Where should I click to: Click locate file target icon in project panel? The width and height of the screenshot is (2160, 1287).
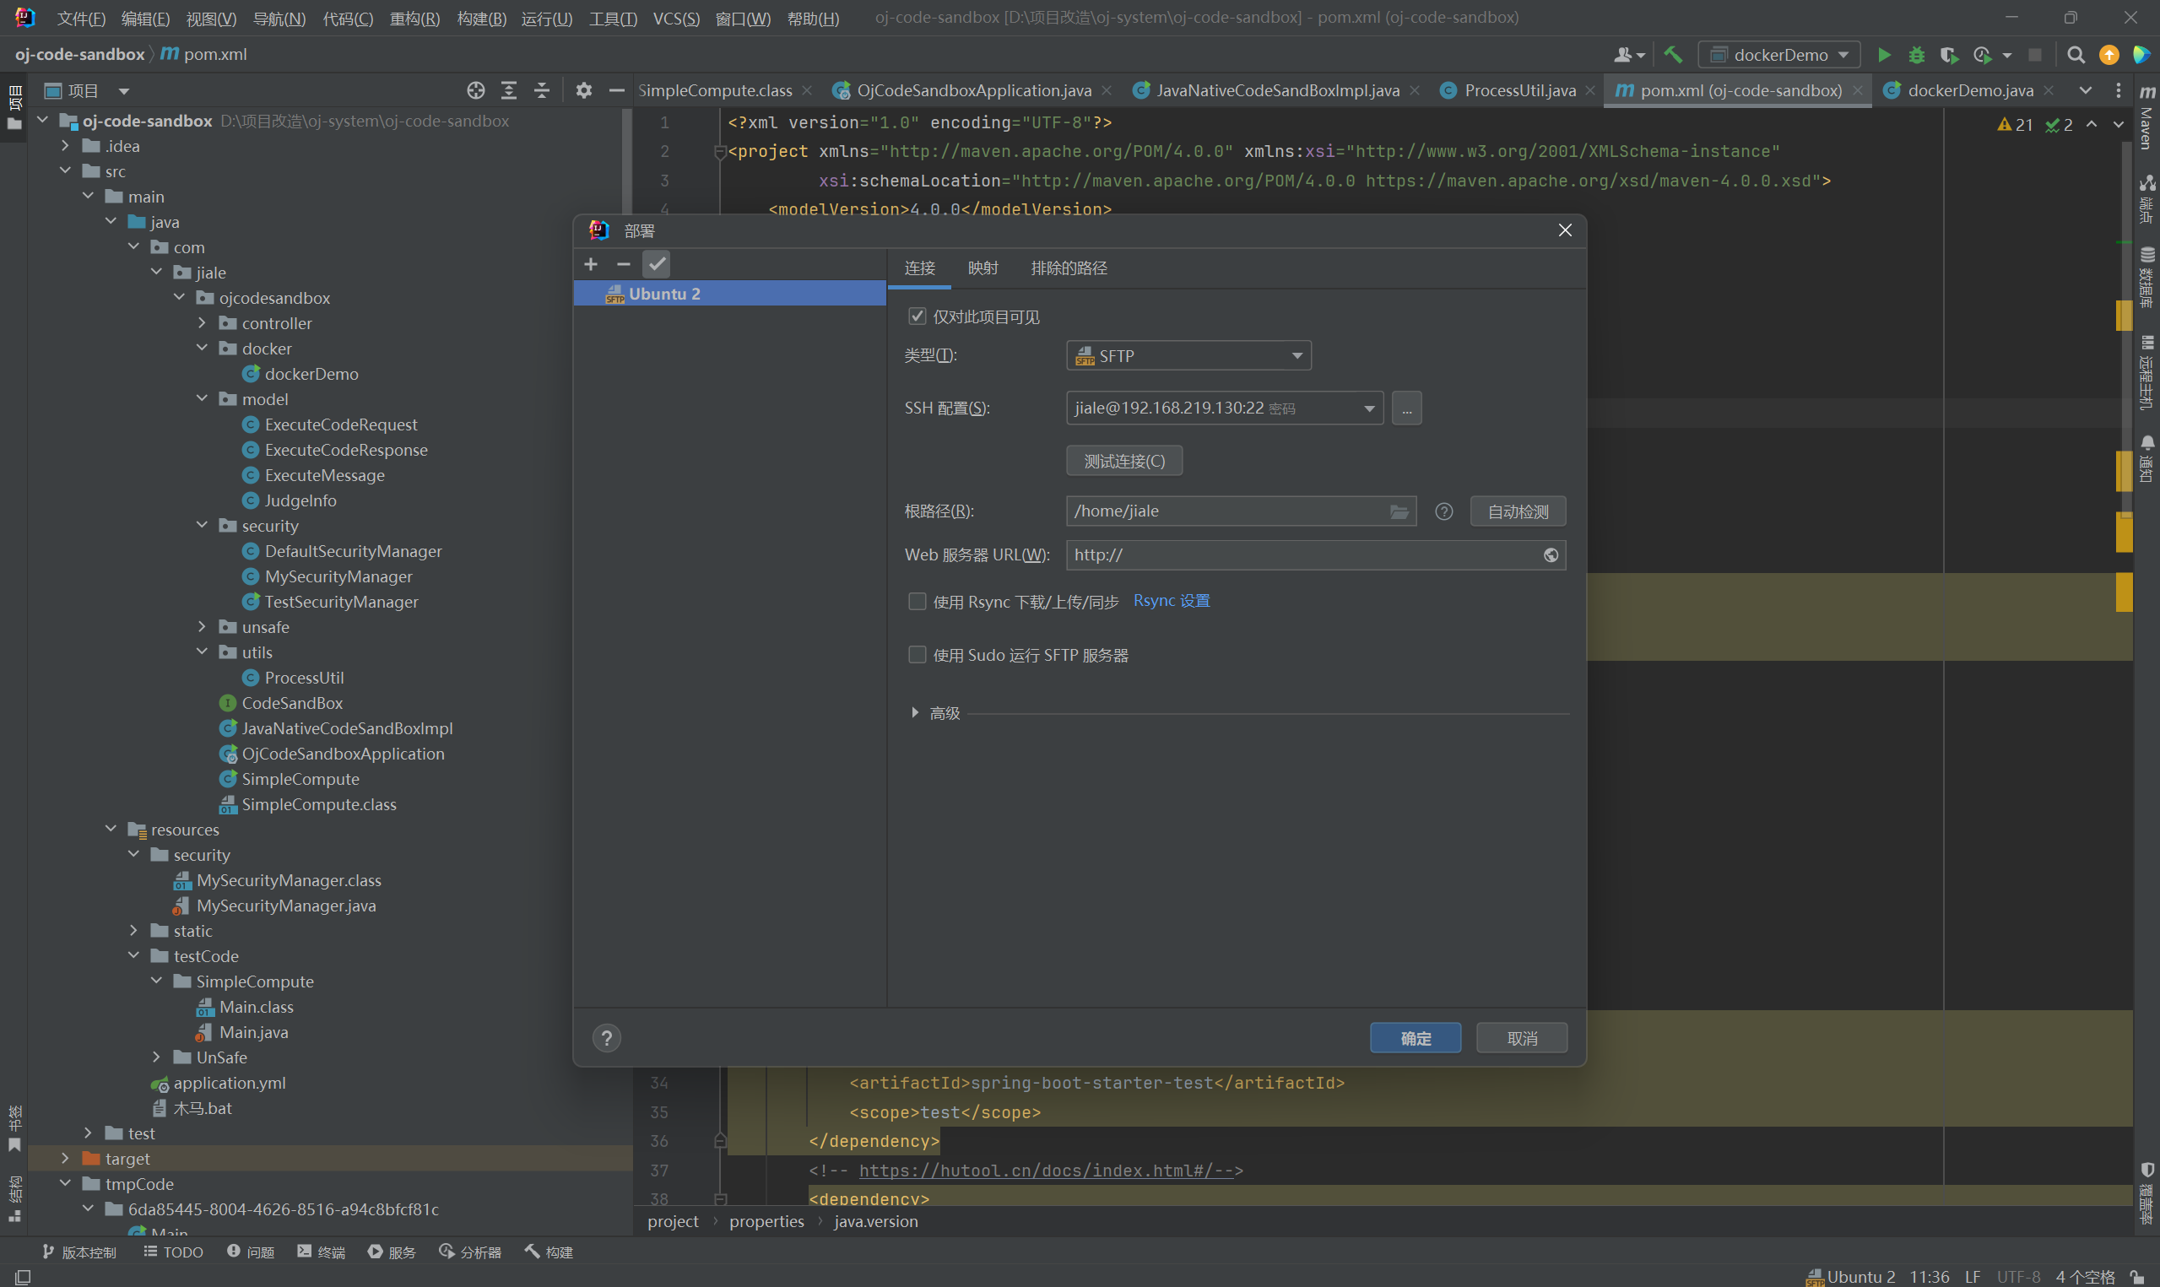point(475,90)
